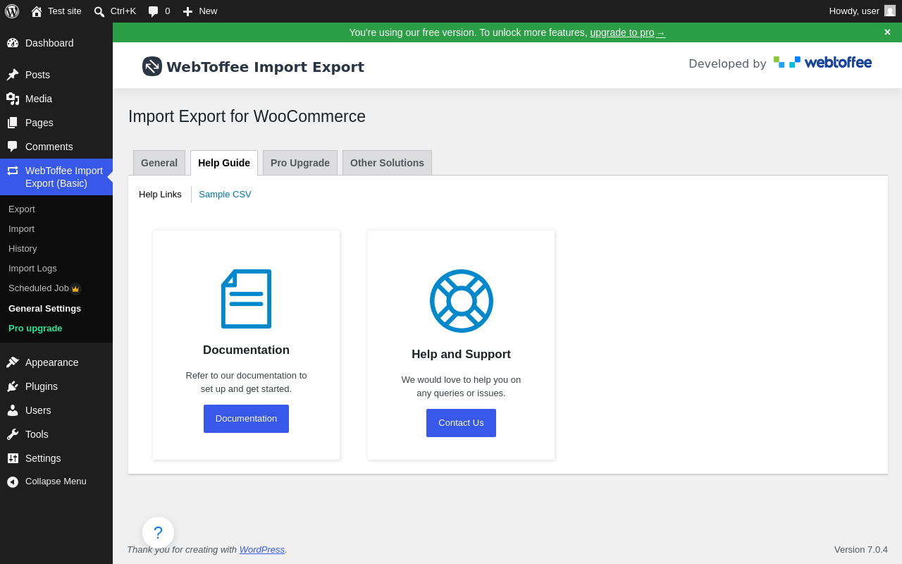Open the WordPress footer link
Viewport: 902px width, 564px height.
pos(262,549)
